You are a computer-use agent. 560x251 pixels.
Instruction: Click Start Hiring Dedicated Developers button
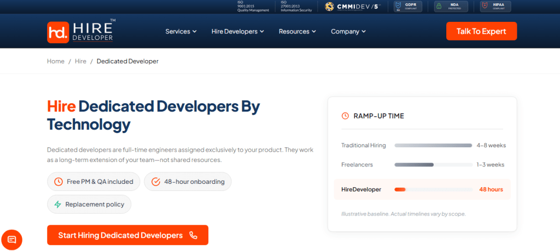pyautogui.click(x=127, y=235)
